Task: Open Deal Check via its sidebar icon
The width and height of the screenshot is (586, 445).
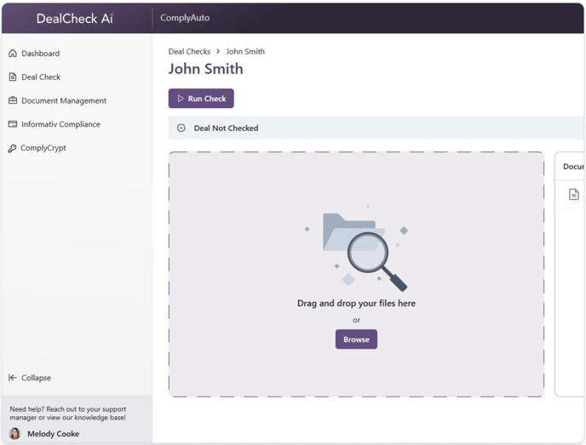Action: click(x=13, y=77)
